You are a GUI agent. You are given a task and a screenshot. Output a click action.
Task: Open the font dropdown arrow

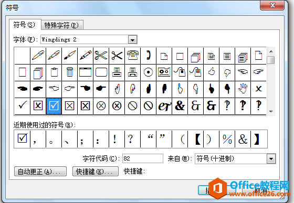(132, 40)
